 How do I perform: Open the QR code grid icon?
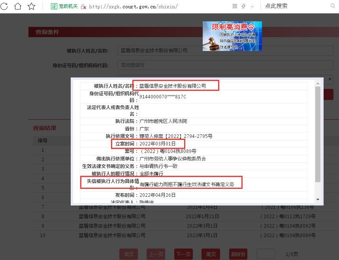235,6
